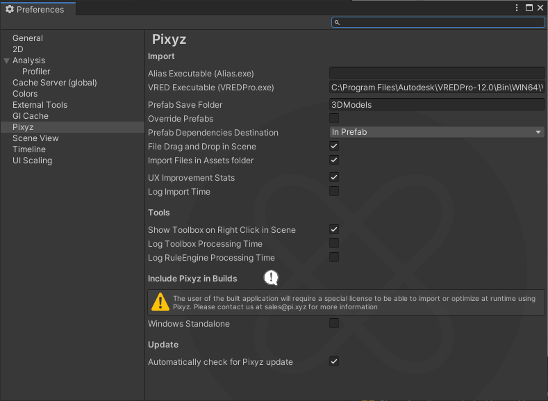This screenshot has width=548, height=401.
Task: Toggle Import Files in Assets folder
Action: coord(334,160)
